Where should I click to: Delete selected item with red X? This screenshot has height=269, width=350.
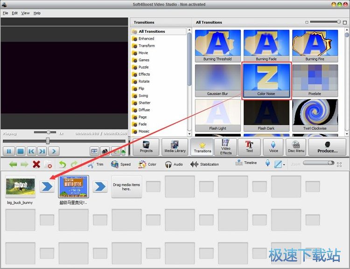pyautogui.click(x=36, y=164)
